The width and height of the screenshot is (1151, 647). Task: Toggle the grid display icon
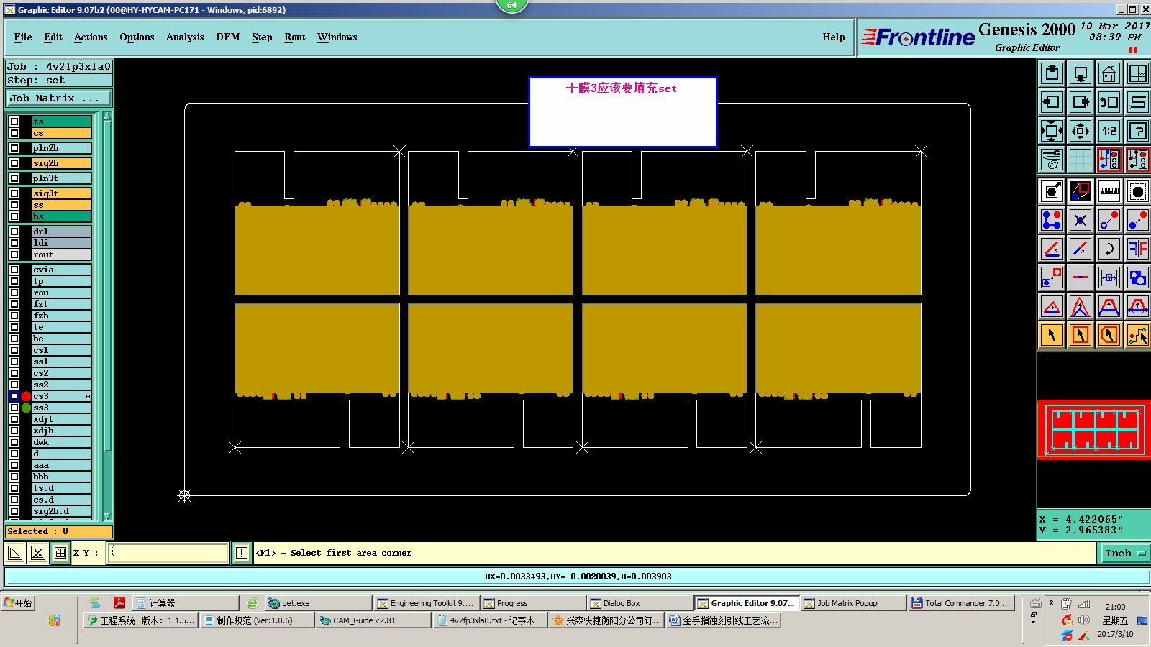pyautogui.click(x=1081, y=160)
